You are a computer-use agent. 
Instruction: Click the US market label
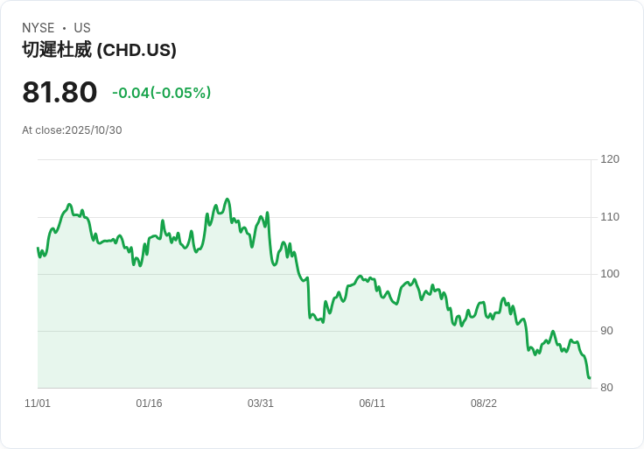(x=82, y=28)
